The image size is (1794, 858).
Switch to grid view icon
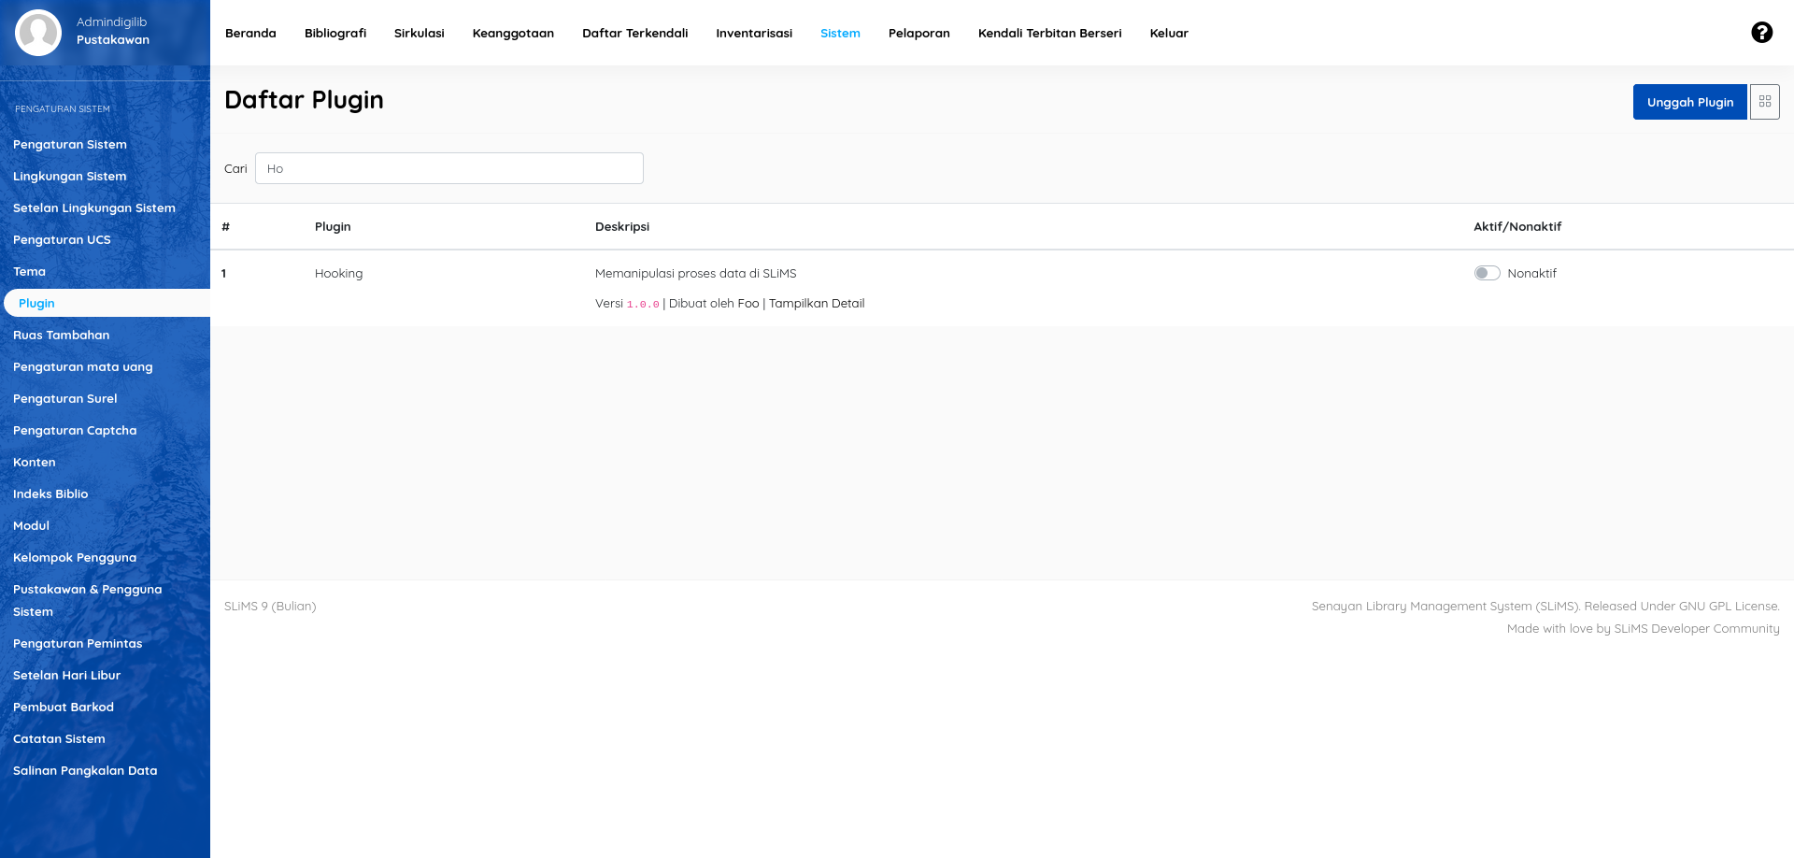[x=1764, y=102]
